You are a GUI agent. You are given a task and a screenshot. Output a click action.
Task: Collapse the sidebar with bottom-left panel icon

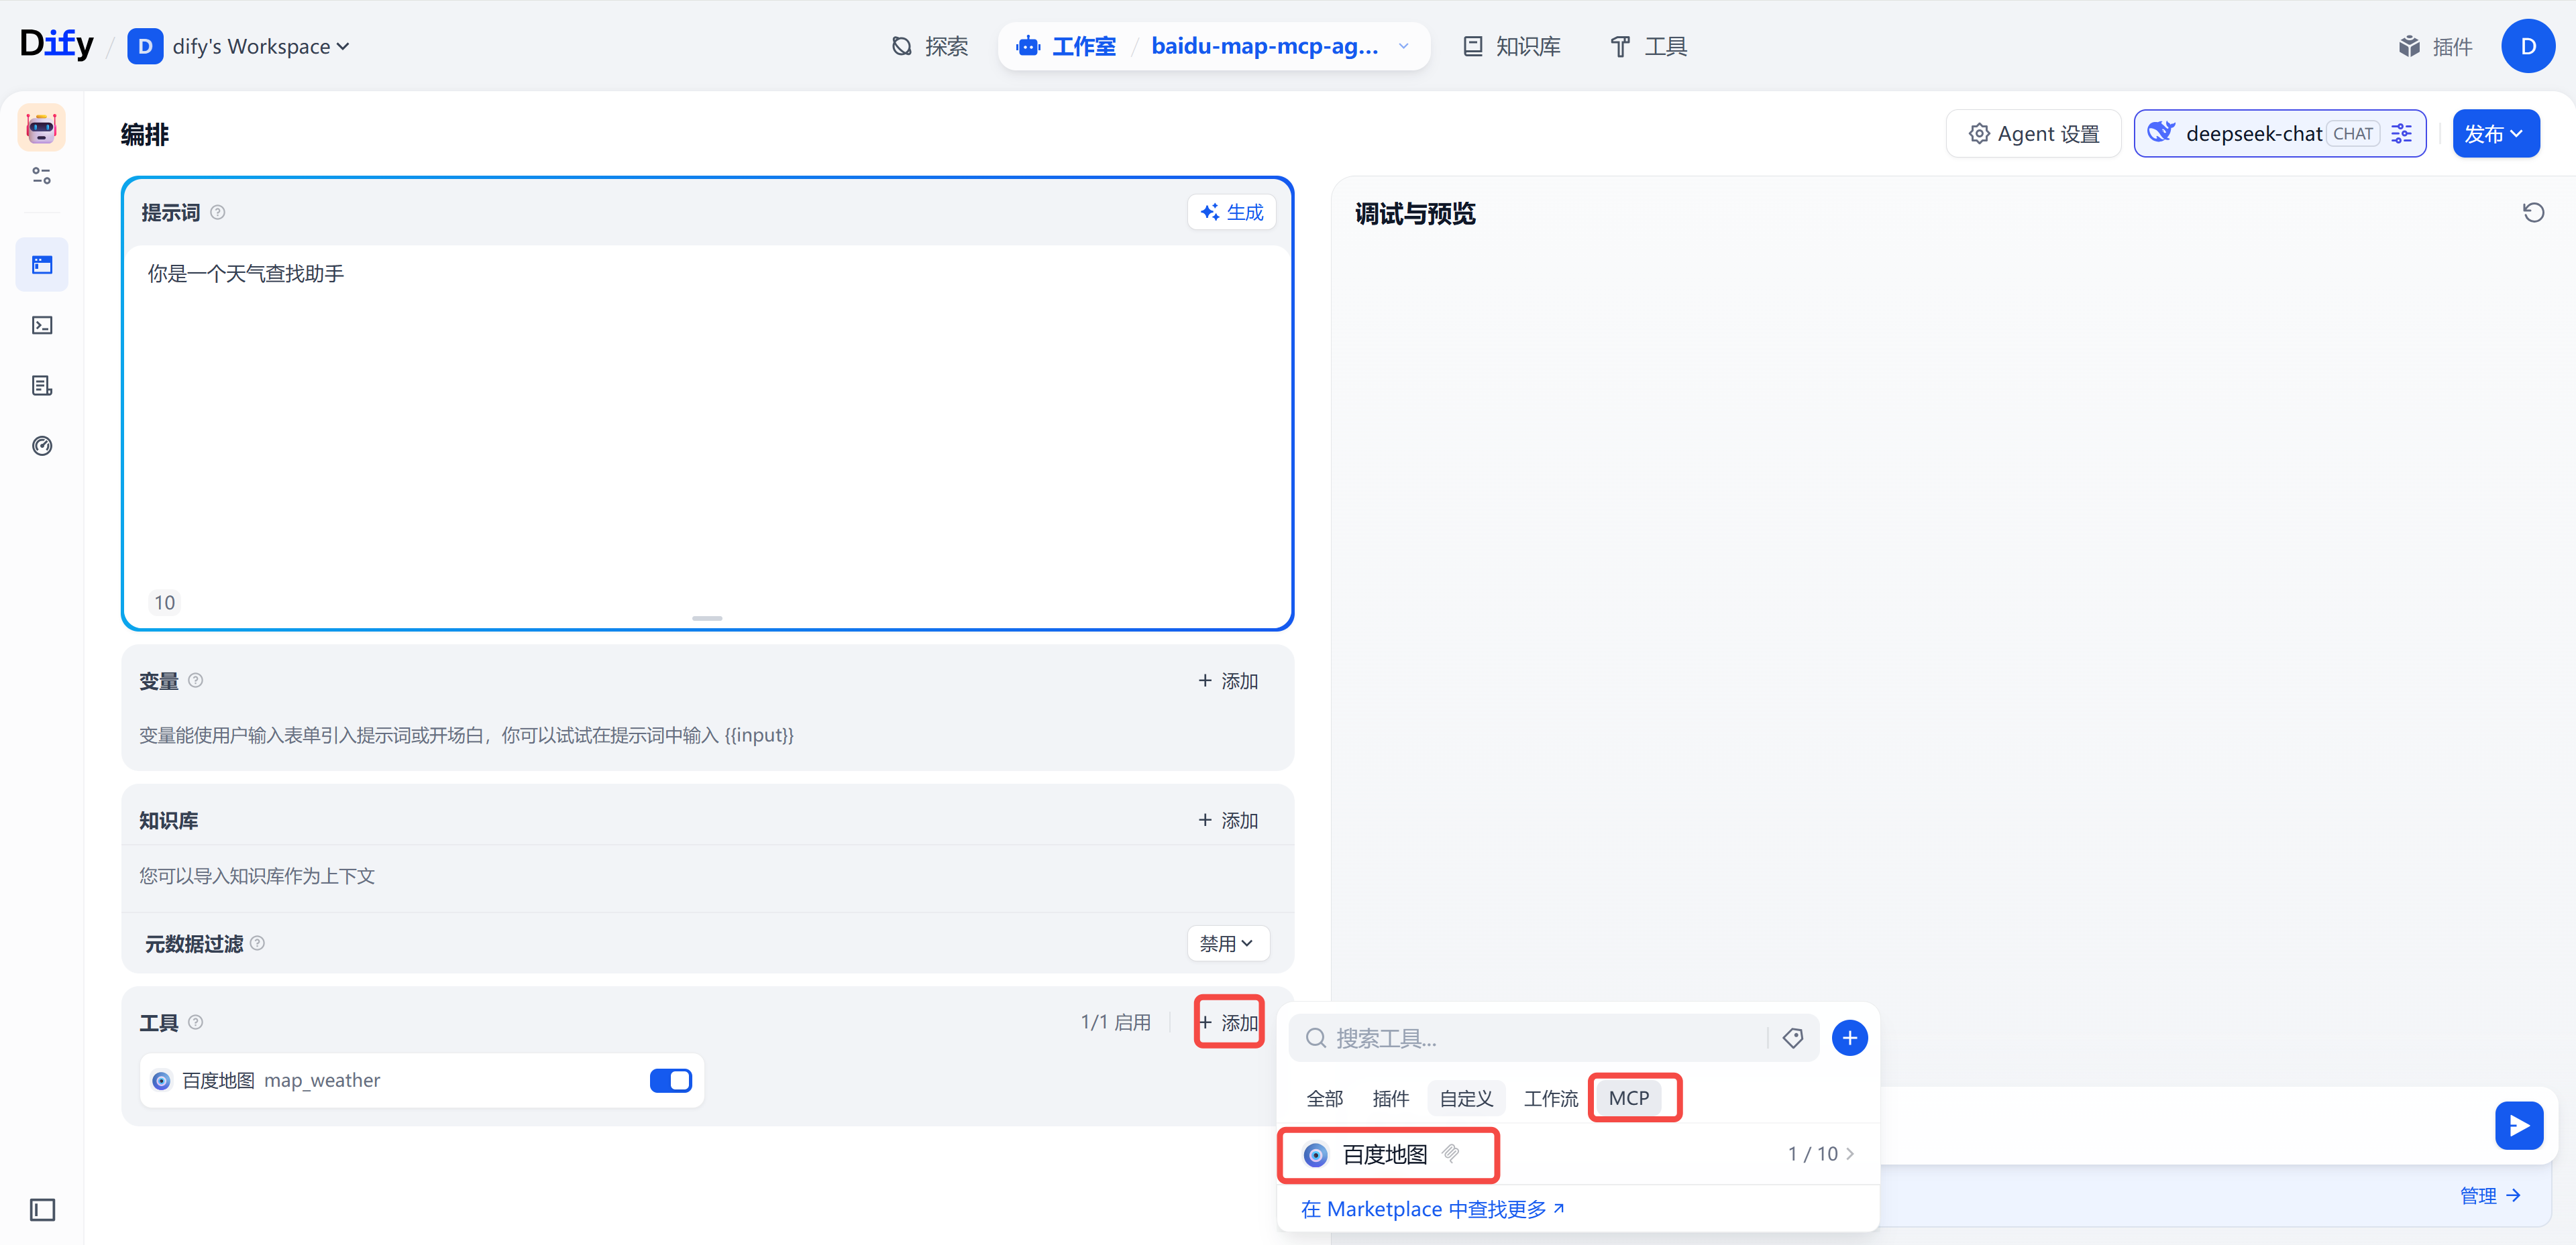coord(42,1210)
